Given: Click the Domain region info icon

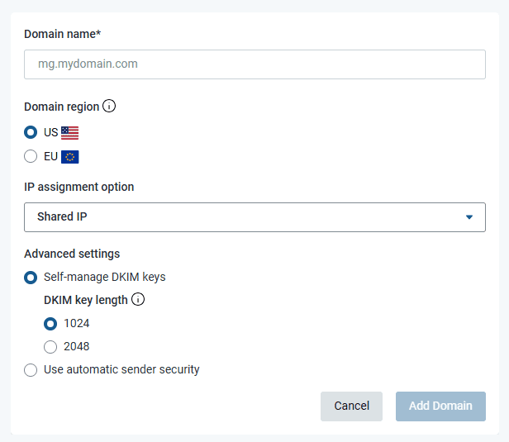Looking at the screenshot, I should pyautogui.click(x=109, y=107).
